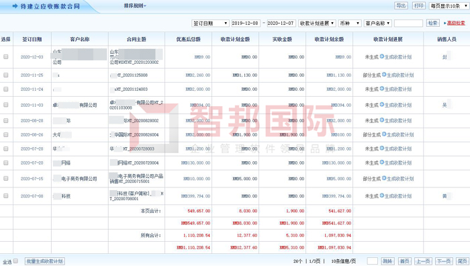Viewport: 470px width, 266px height.
Task: Click the 收款计划金额 column header
Action: tap(235, 39)
